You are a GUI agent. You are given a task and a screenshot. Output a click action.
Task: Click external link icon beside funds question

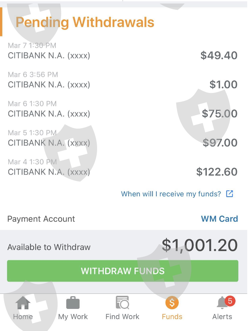(230, 194)
